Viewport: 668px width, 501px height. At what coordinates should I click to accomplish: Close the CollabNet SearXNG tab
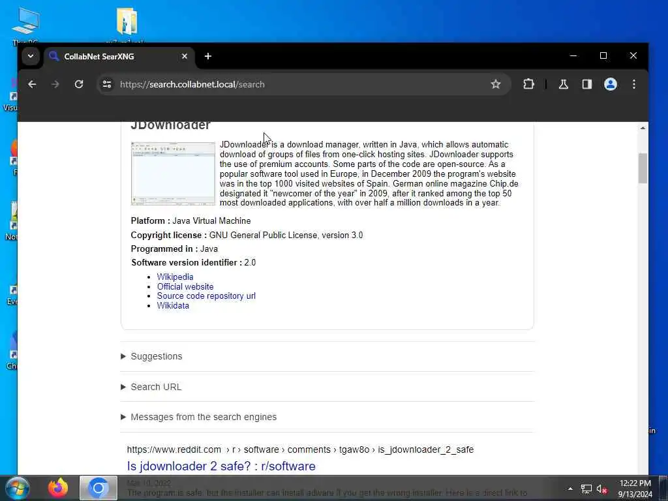pos(185,56)
